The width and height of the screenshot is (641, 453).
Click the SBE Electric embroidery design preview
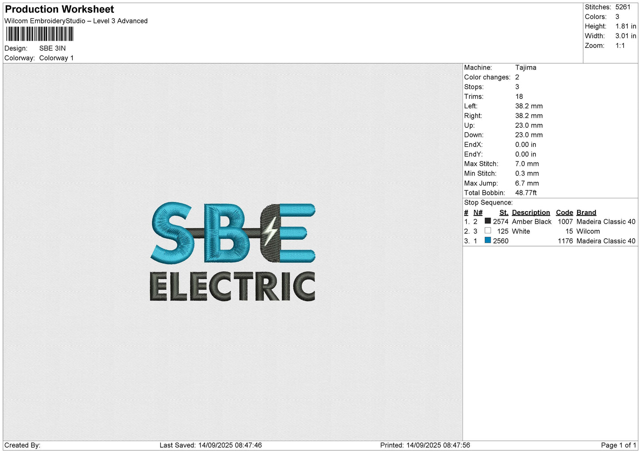[233, 252]
